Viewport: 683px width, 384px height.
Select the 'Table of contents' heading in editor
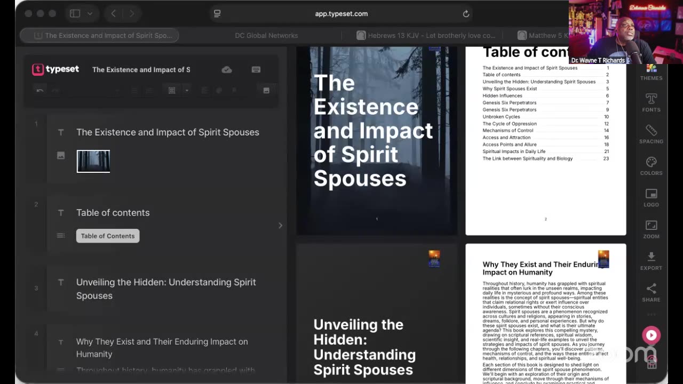click(x=113, y=213)
